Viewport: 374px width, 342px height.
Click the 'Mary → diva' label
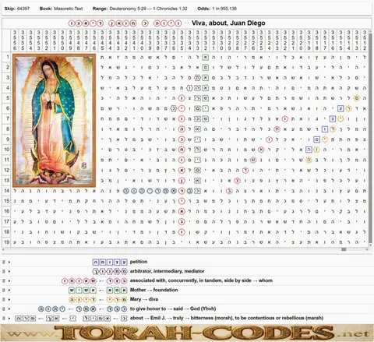pyautogui.click(x=144, y=299)
